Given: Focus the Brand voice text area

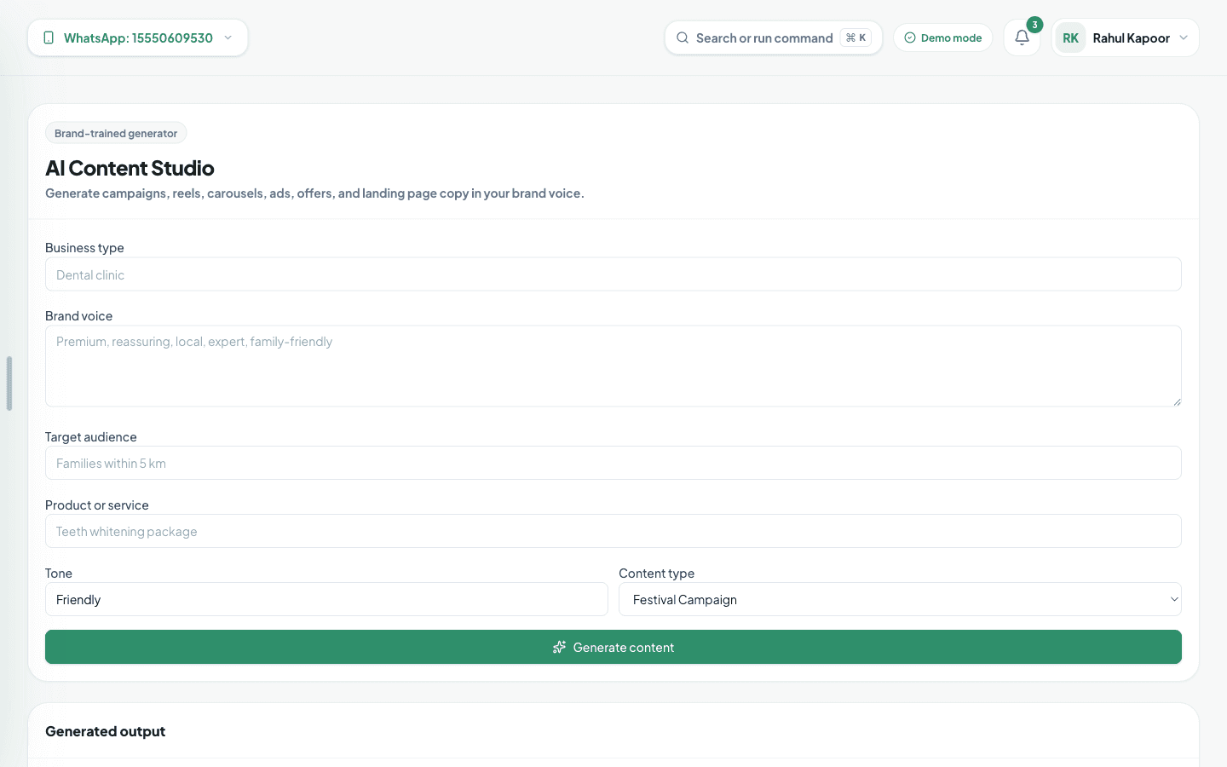Looking at the screenshot, I should tap(613, 366).
